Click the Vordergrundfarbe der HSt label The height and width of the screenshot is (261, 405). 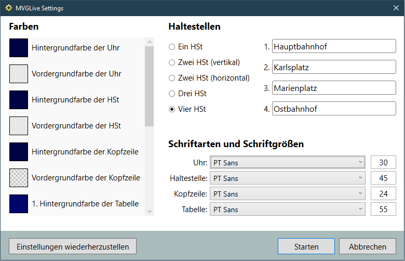[76, 126]
